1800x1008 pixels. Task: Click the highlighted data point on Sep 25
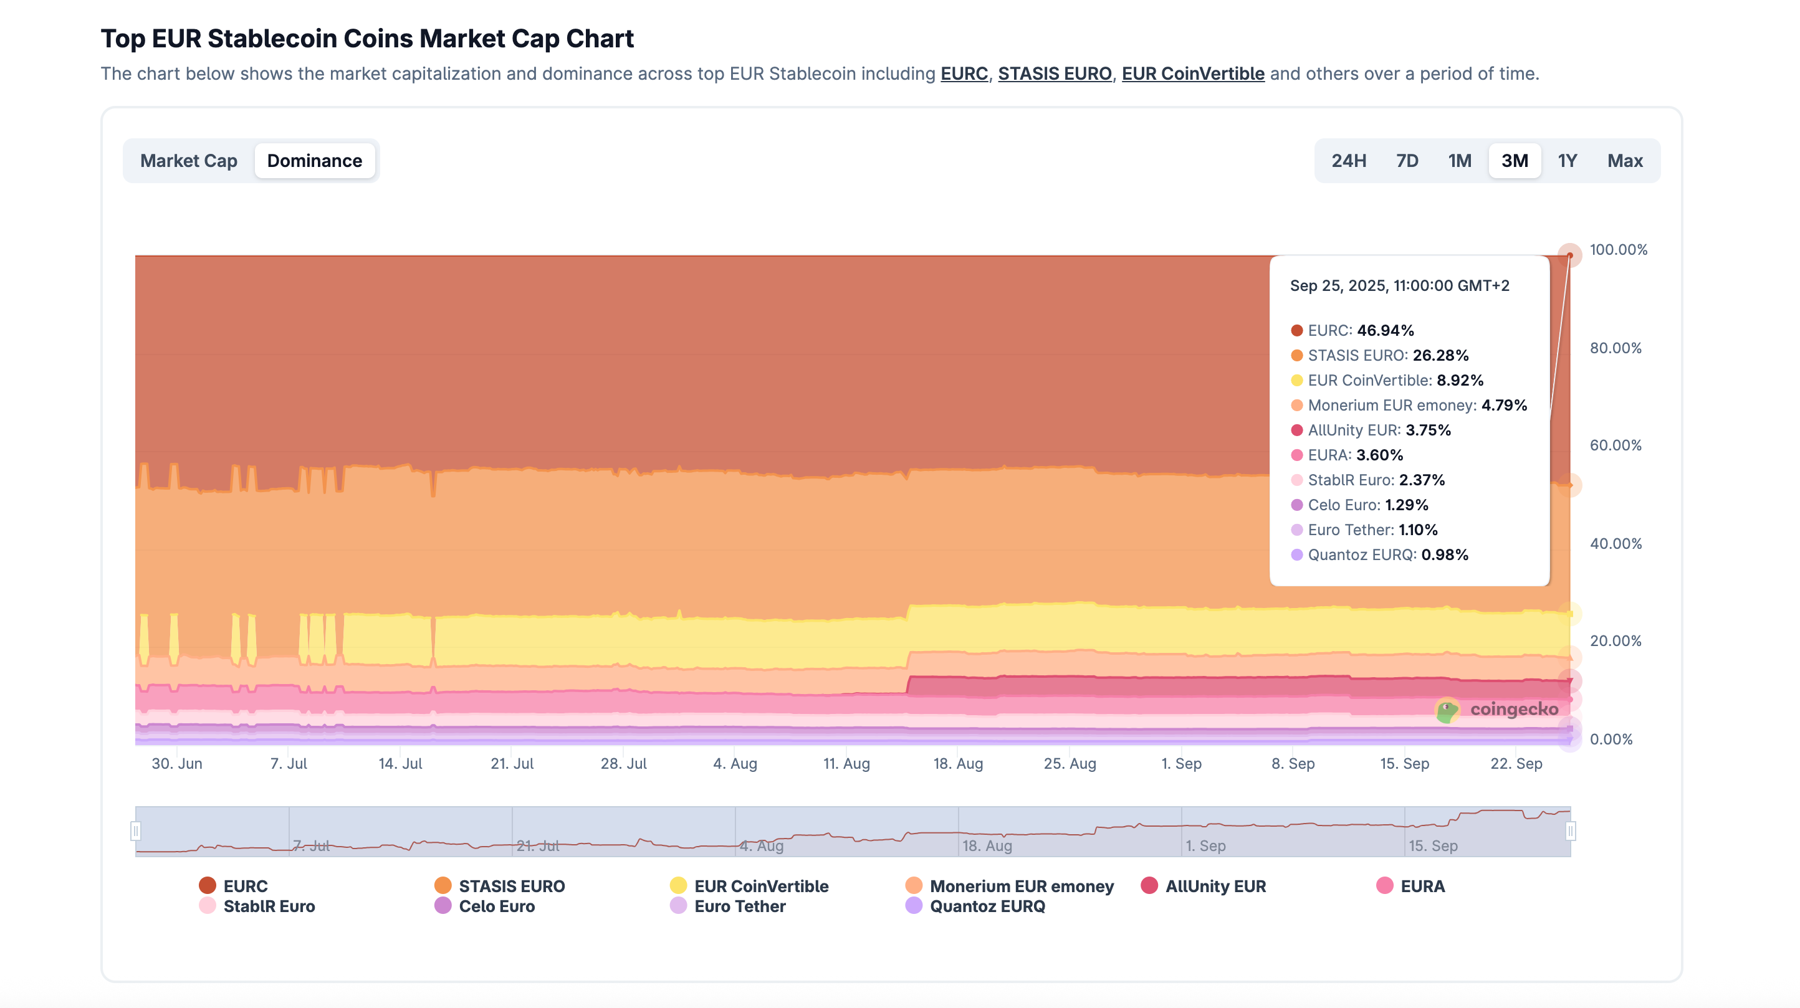(x=1571, y=255)
